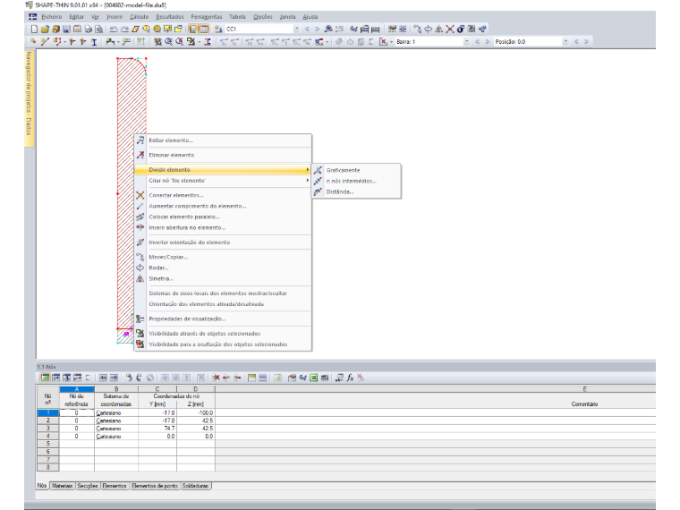Open a file with the folder icon
Viewport: 680px width, 510px height.
pyautogui.click(x=45, y=29)
